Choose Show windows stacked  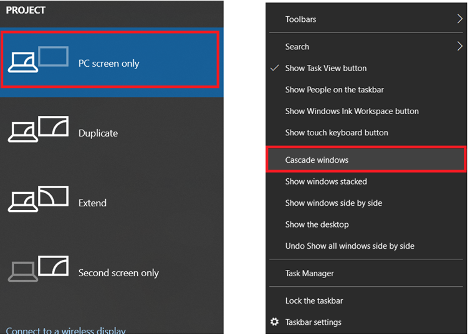tap(326, 181)
